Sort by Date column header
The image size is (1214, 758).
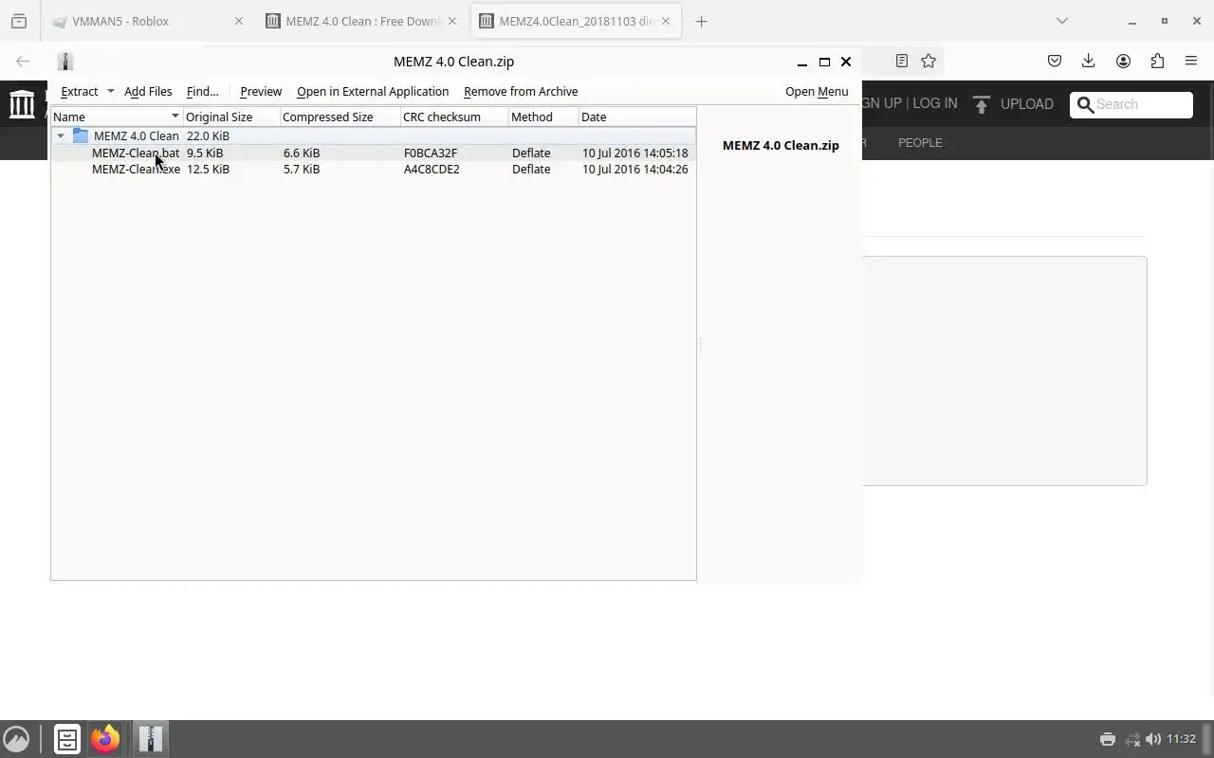coord(636,117)
